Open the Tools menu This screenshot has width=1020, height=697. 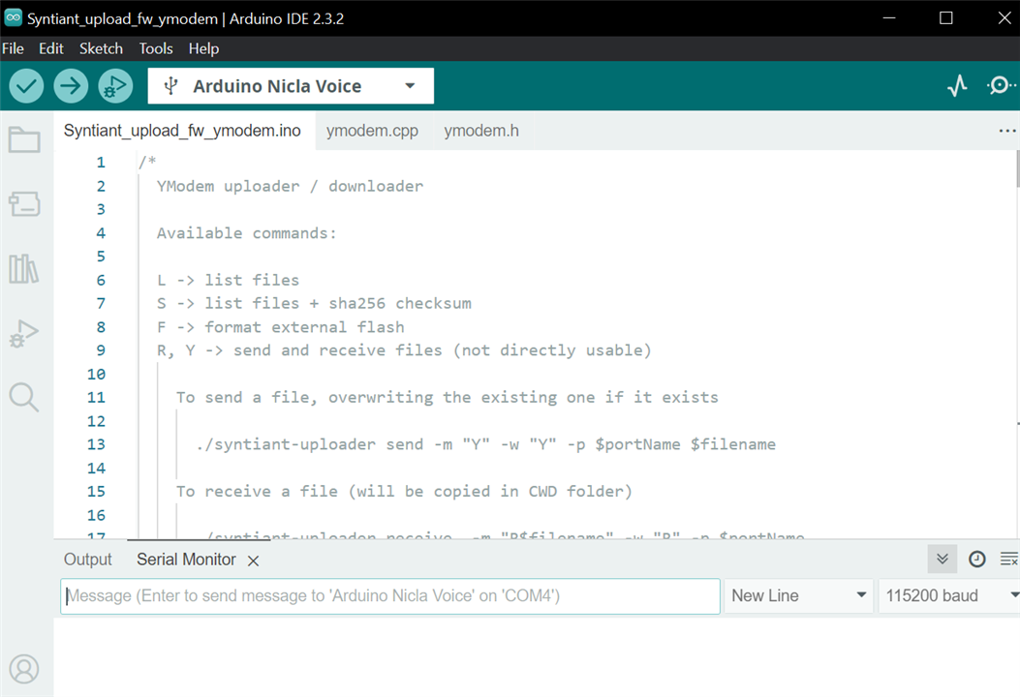coord(156,48)
